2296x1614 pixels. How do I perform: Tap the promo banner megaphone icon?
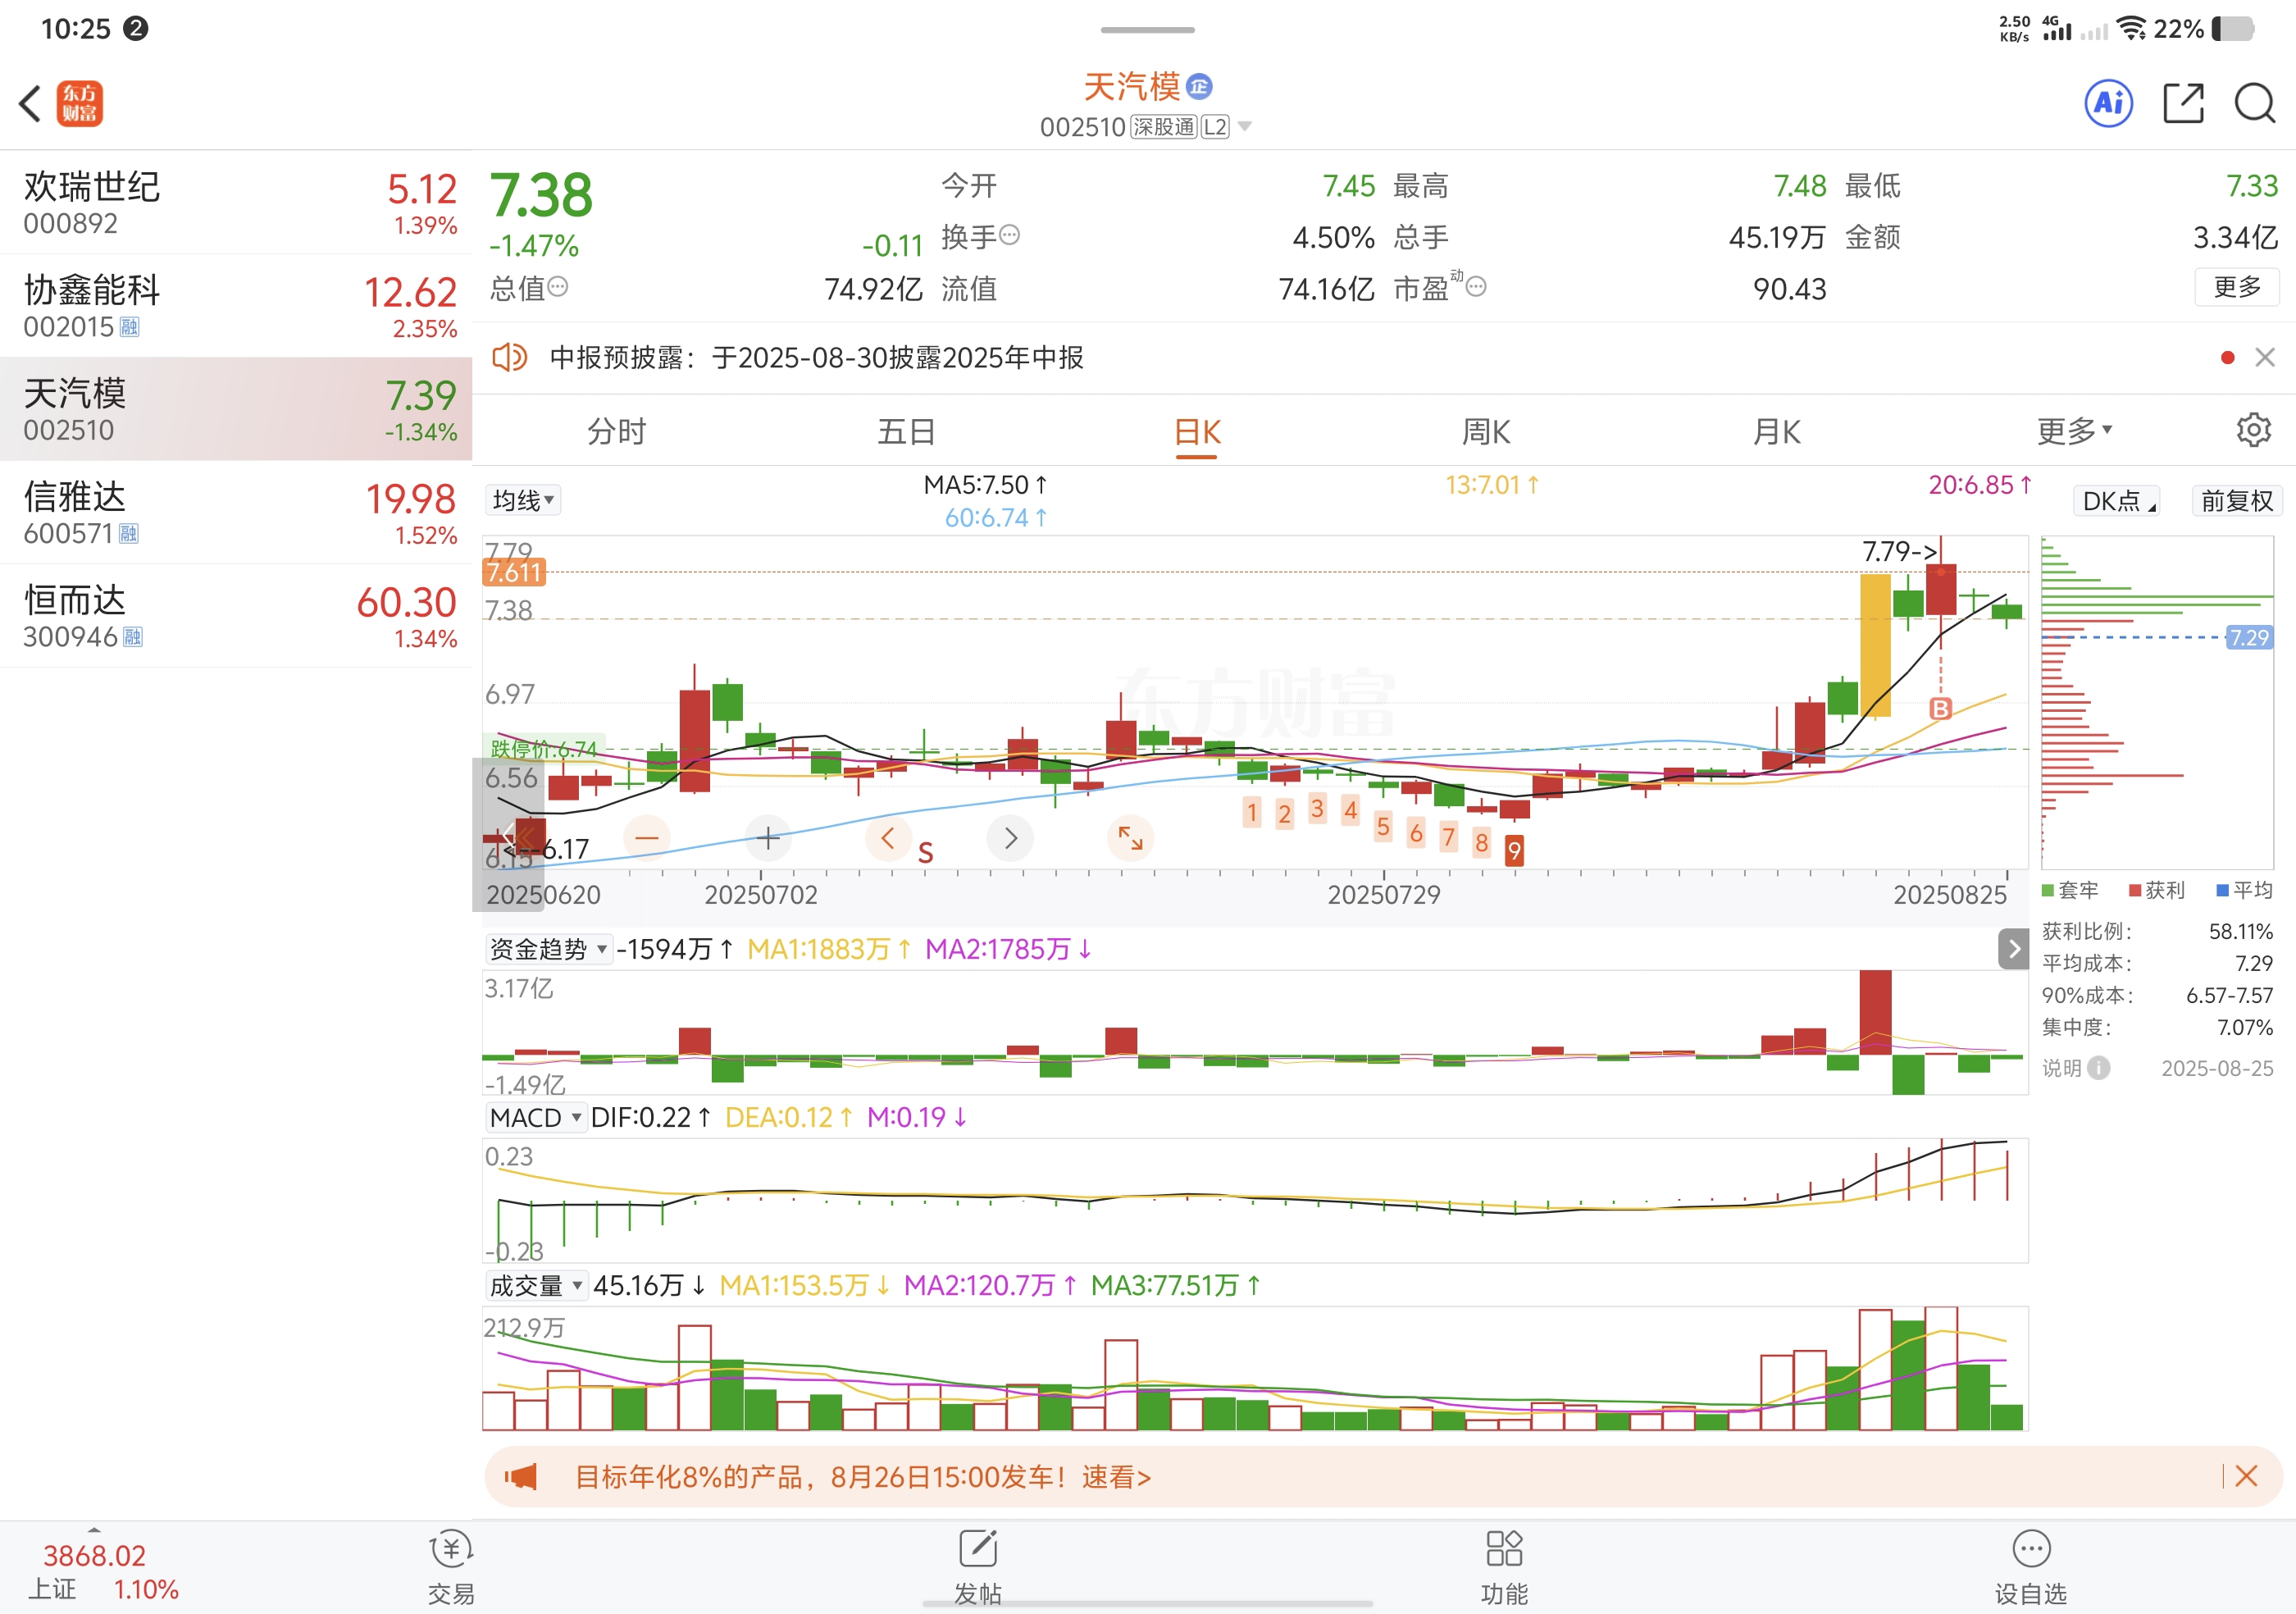pyautogui.click(x=521, y=1477)
